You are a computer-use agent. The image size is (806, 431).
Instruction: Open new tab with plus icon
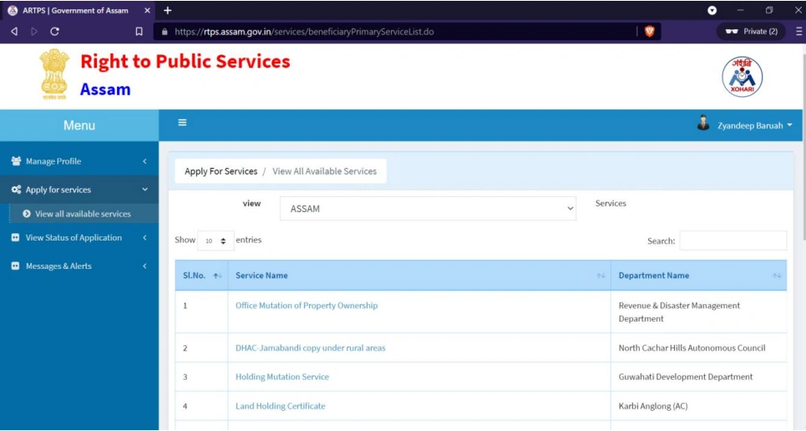167,10
